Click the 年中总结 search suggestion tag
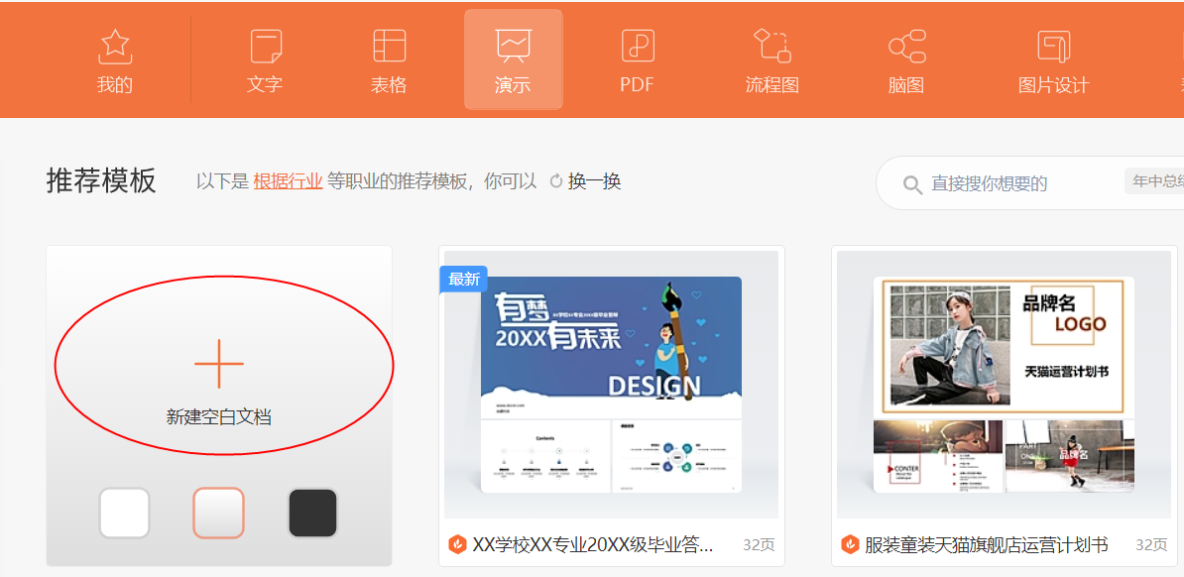Viewport: 1184px width, 577px height. click(1161, 182)
